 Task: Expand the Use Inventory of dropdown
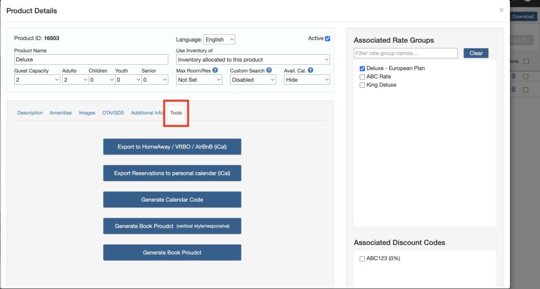(x=253, y=59)
